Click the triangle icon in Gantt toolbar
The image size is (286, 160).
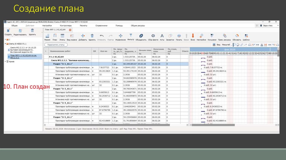262,45
